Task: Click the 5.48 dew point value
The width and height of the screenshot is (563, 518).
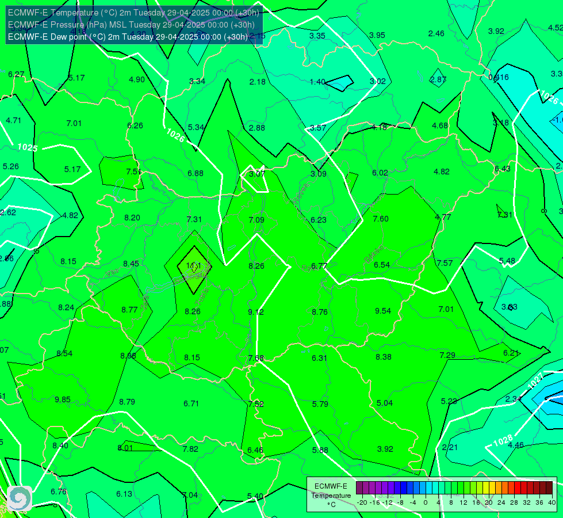Action: pyautogui.click(x=507, y=261)
